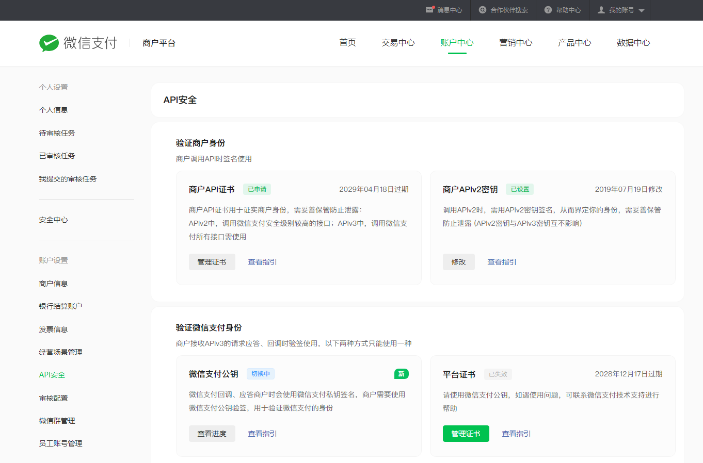Click the 切换中 status tag

261,374
